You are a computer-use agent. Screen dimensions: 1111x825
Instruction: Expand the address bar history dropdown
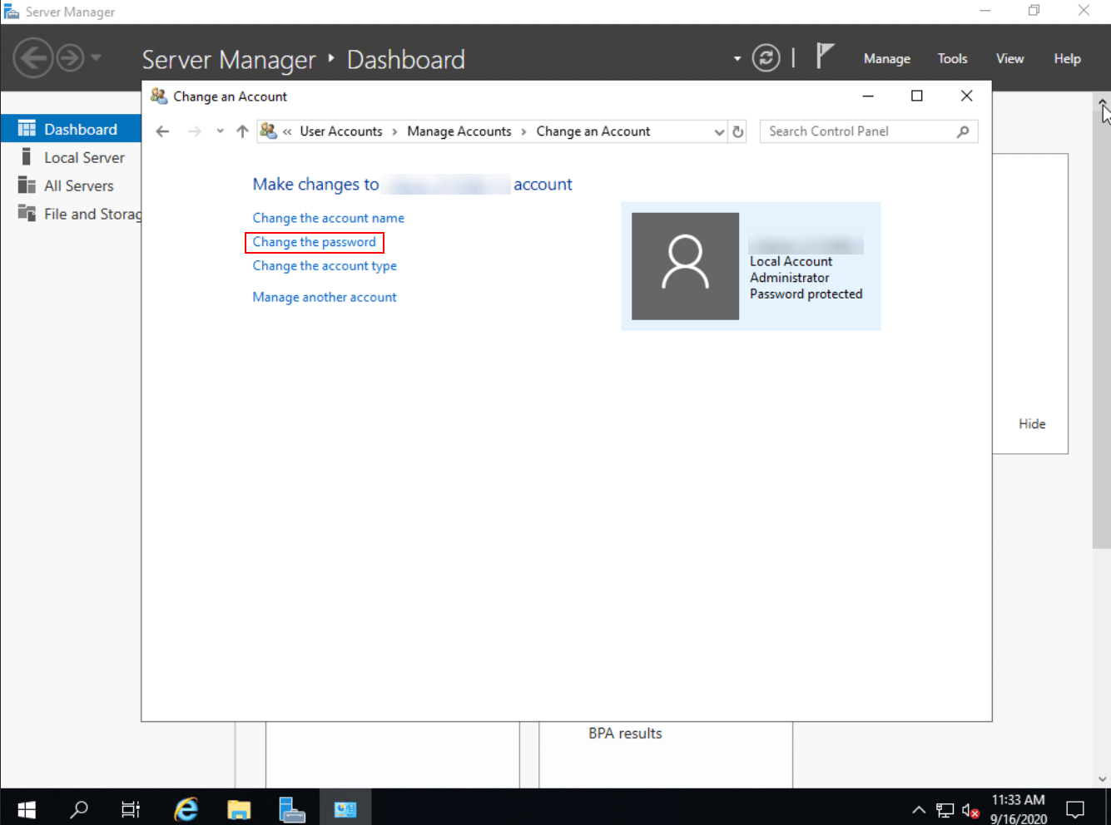click(719, 131)
